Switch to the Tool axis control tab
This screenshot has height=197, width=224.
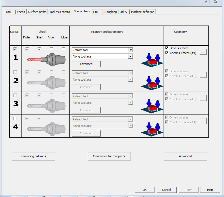[x=60, y=12]
